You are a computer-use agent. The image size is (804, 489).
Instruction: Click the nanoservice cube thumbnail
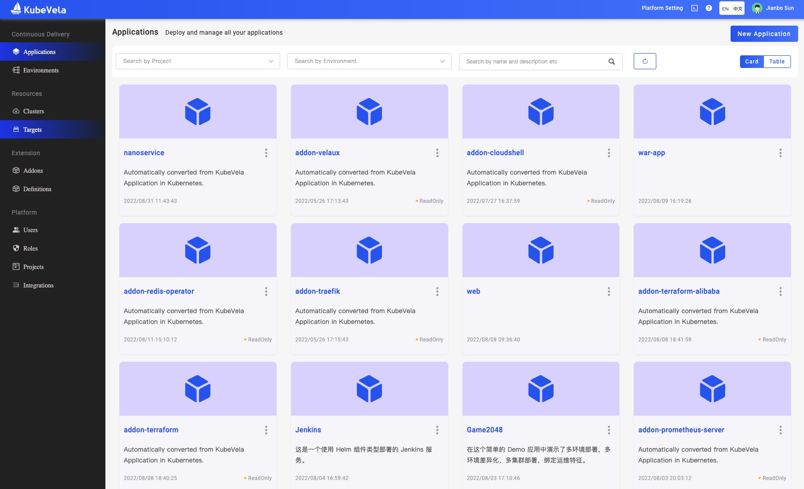point(198,112)
